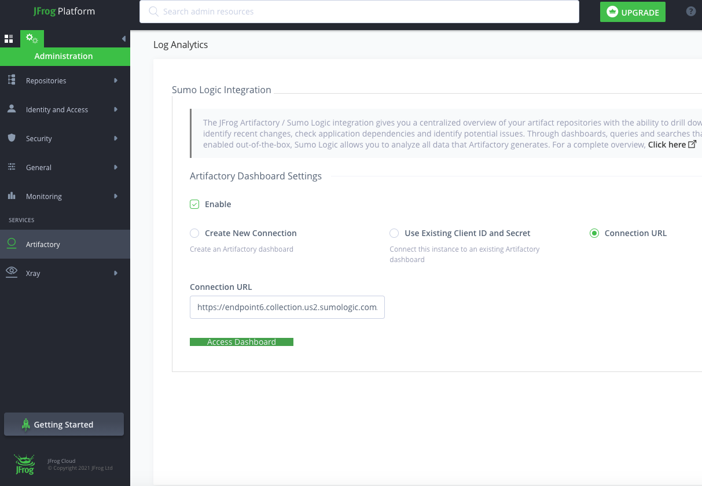Collapse the sidebar with the arrow
The height and width of the screenshot is (486, 702).
tap(123, 39)
